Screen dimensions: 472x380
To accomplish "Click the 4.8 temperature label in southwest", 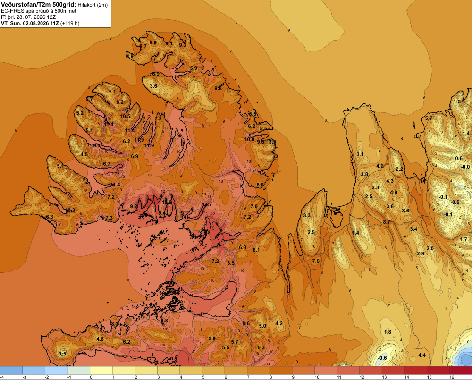I will pyautogui.click(x=100, y=339).
